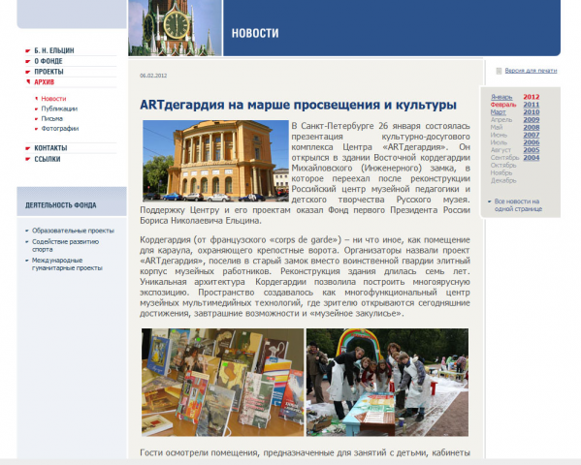The width and height of the screenshot is (581, 465).
Task: Click the photo of displayed art books
Action: point(222,382)
